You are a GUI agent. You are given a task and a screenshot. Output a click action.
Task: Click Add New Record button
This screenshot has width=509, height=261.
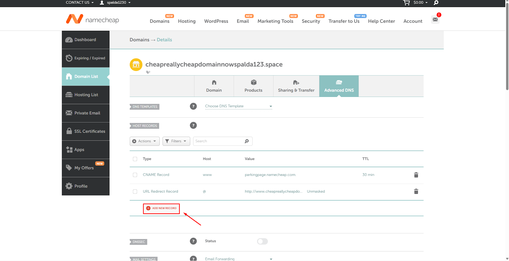coord(161,209)
